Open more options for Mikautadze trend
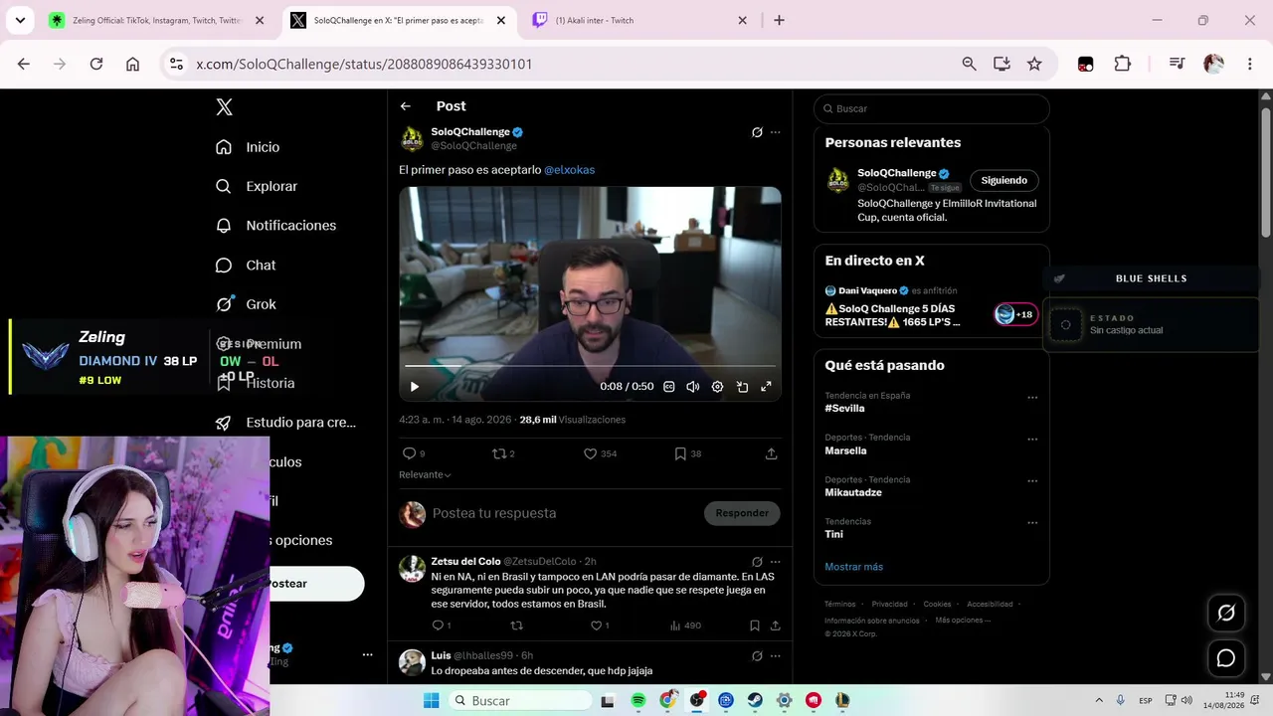 tap(1032, 481)
